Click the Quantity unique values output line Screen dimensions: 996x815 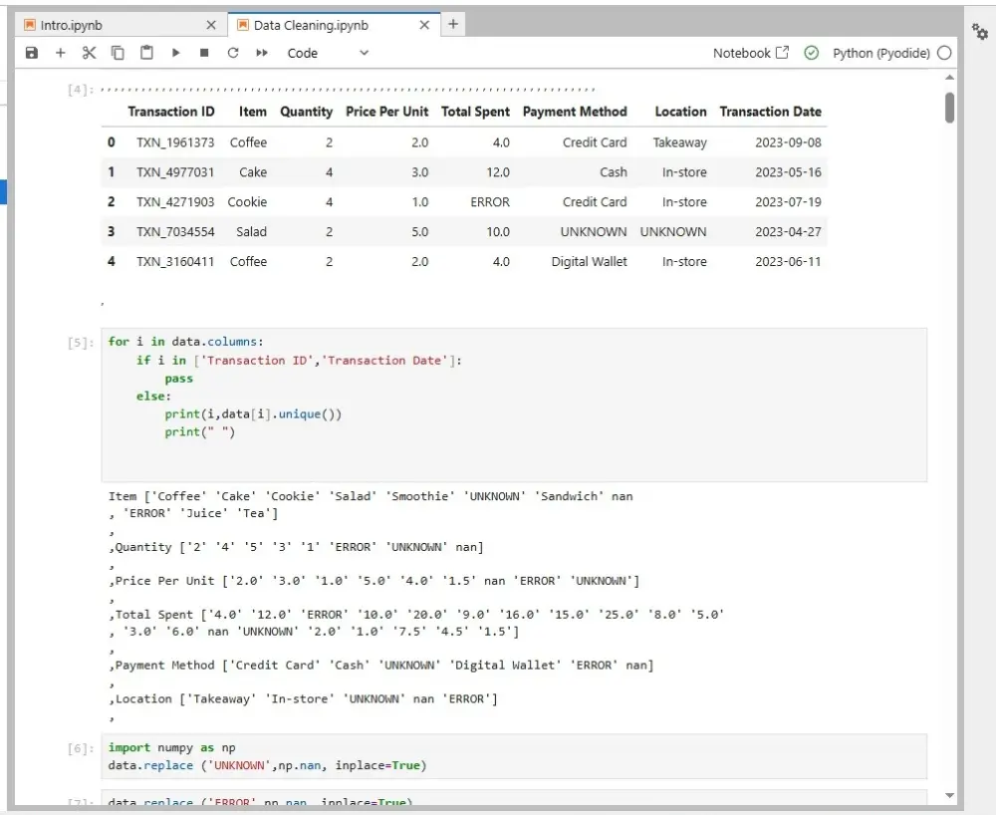[x=299, y=547]
